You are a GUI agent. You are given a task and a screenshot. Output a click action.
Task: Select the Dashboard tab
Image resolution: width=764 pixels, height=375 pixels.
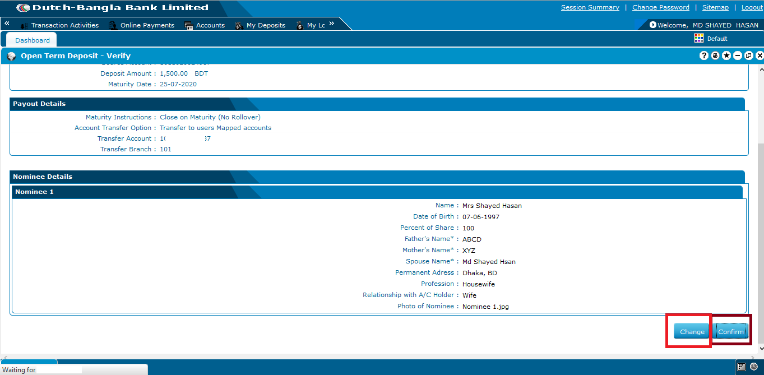coord(31,40)
